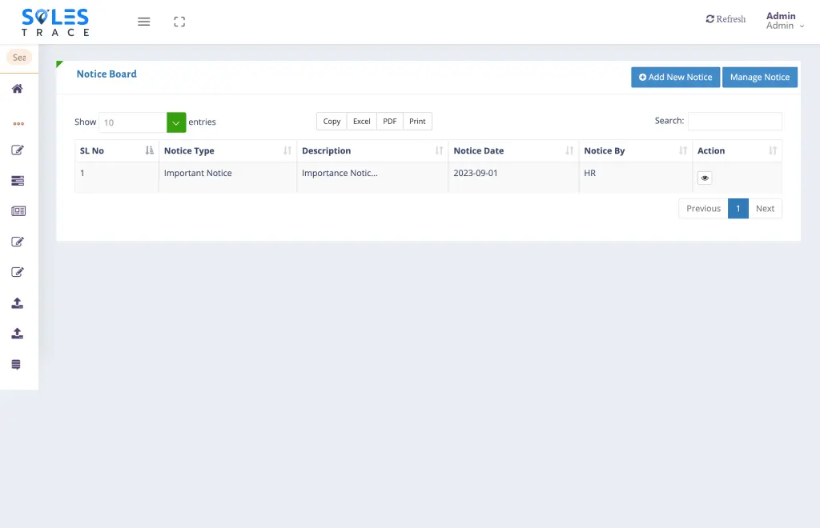Viewport: 820px width, 528px height.
Task: Click the entries count field showing 10
Action: pos(133,122)
